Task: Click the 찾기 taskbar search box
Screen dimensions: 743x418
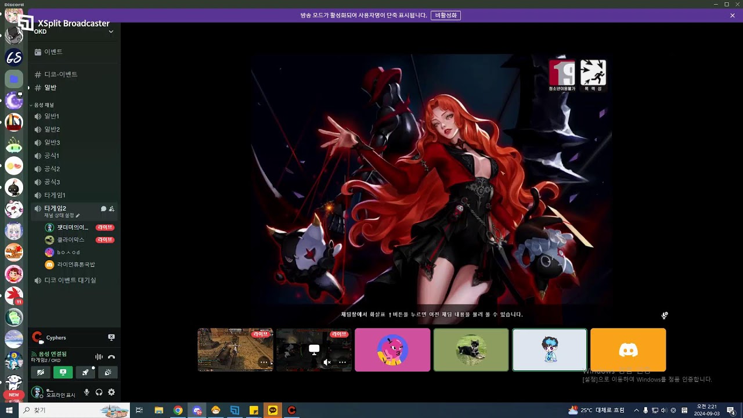Action: 74,410
